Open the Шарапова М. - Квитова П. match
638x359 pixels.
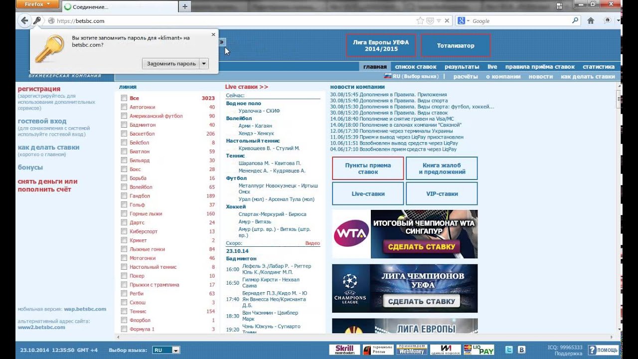pos(270,163)
